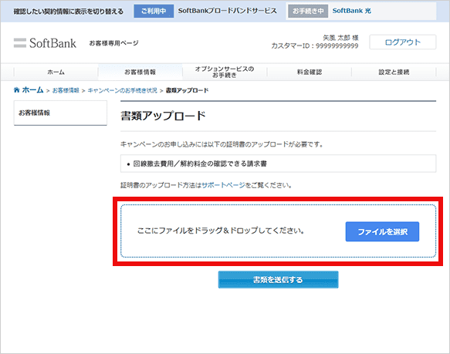Click the カスタマーID : 99999999999 text
Screen dimensions: 450x354
[315, 46]
